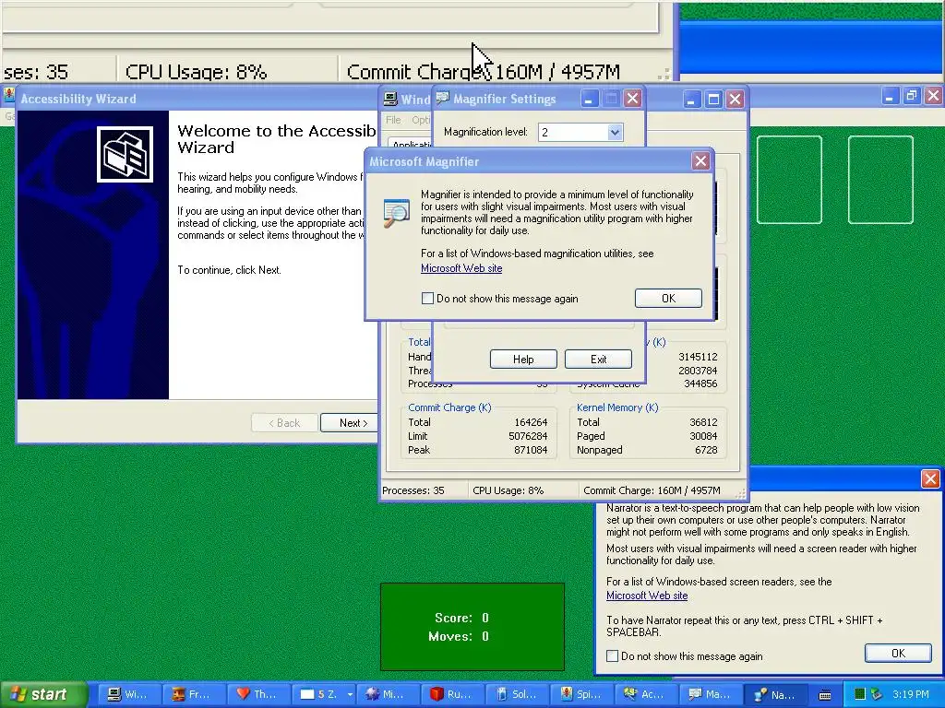Click the tray icon beside the clock
Viewport: 945px width, 708px height.
(877, 694)
